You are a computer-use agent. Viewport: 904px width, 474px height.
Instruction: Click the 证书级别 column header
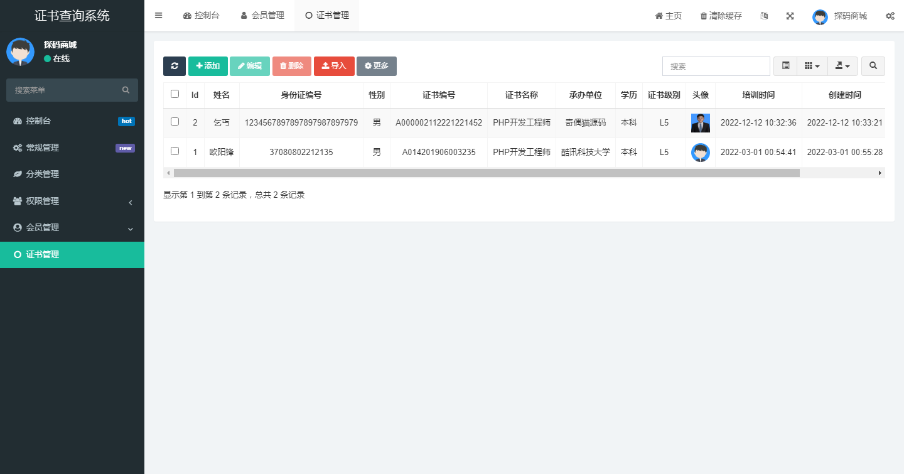click(664, 95)
